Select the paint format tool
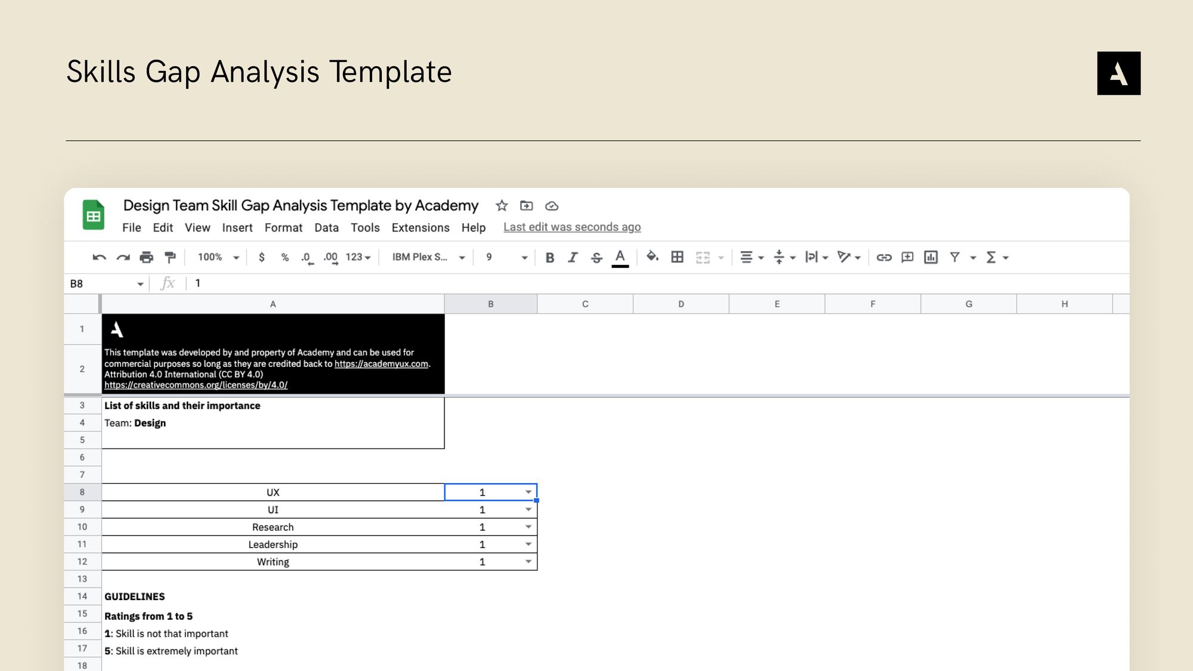The width and height of the screenshot is (1193, 671). [x=170, y=257]
